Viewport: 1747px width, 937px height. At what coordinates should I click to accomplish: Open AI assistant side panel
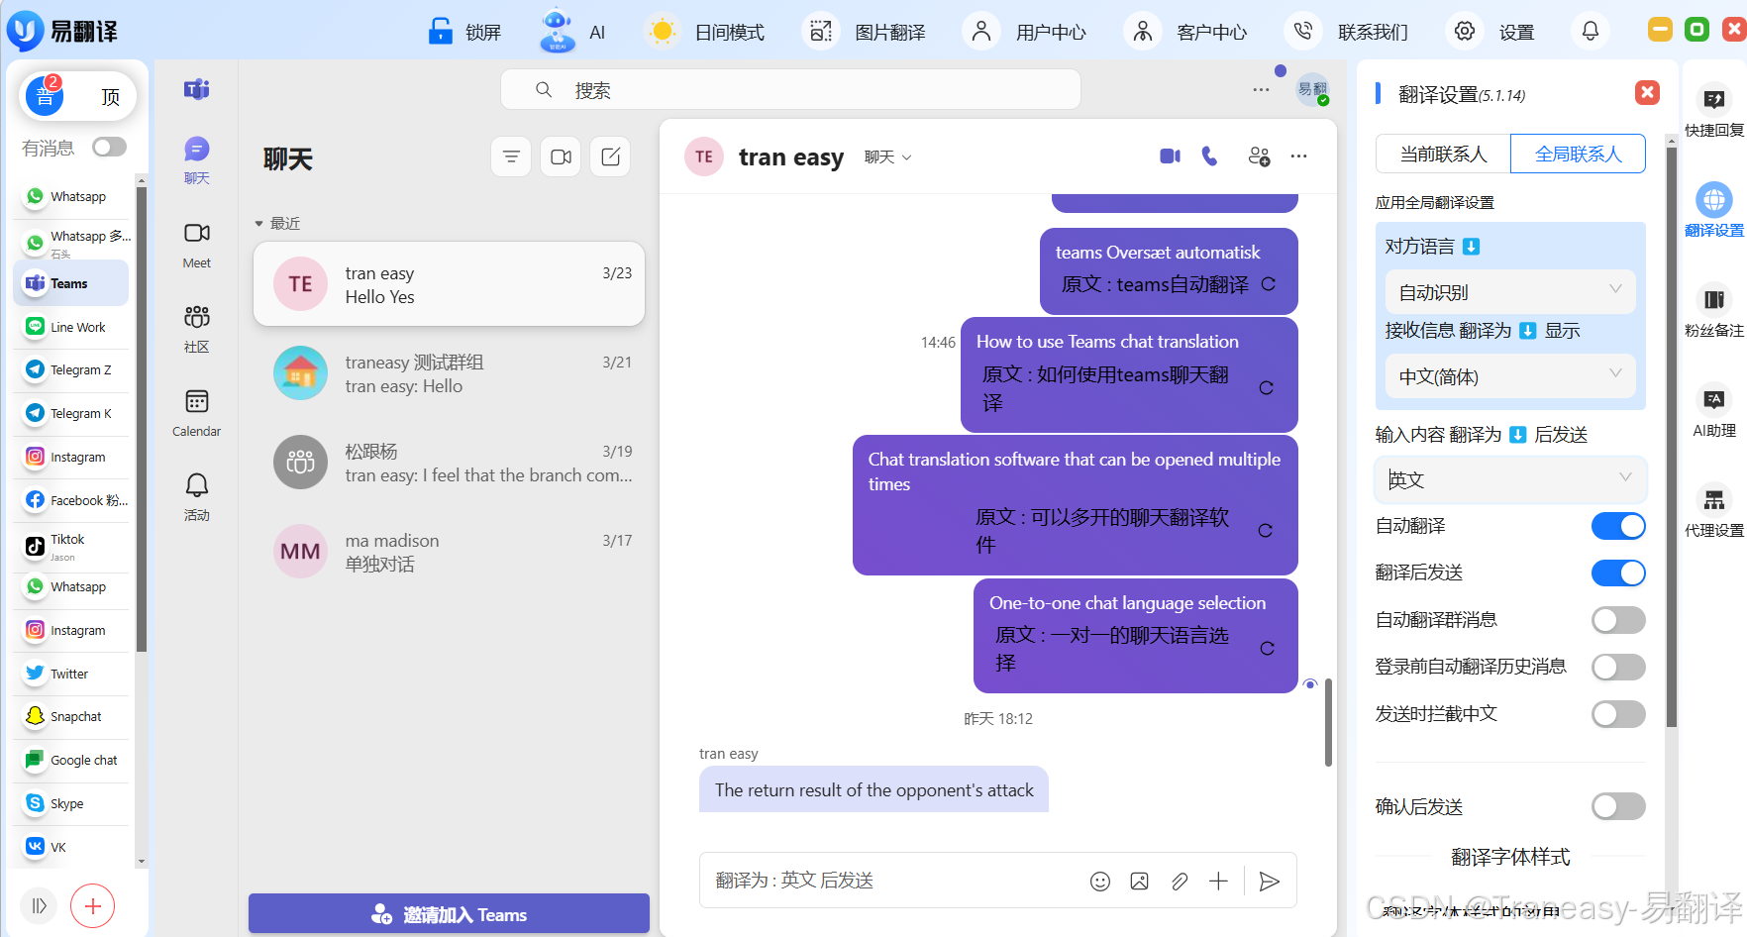coord(1713,411)
